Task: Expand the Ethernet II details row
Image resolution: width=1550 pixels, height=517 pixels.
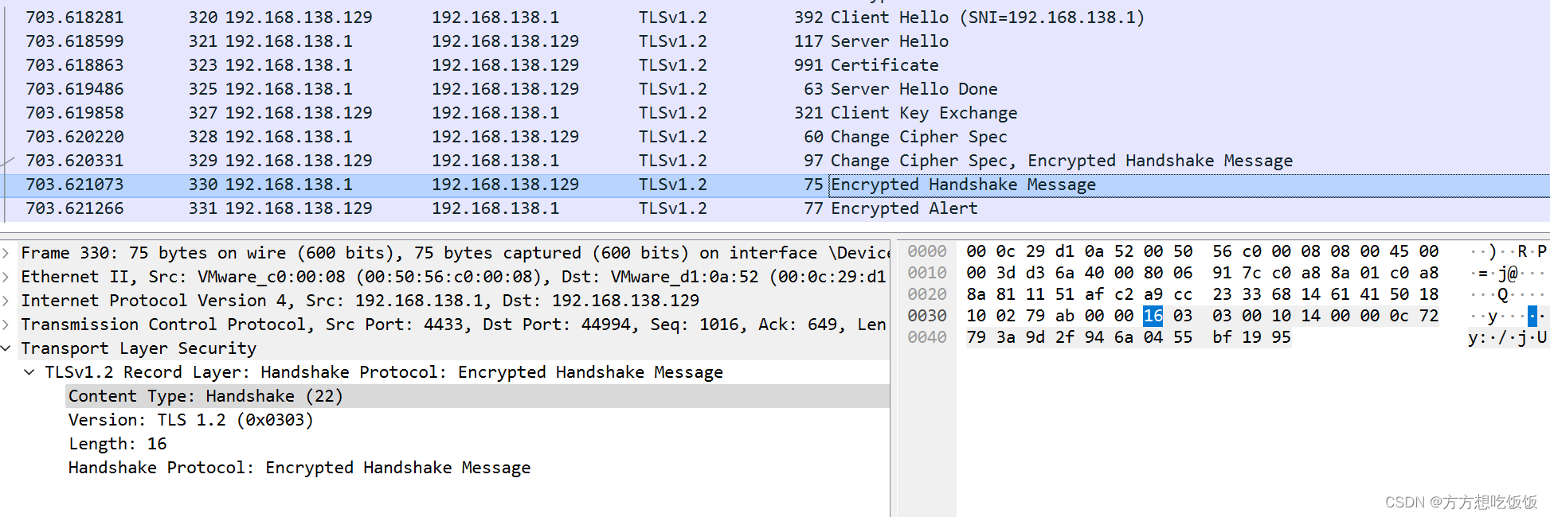Action: coord(6,277)
